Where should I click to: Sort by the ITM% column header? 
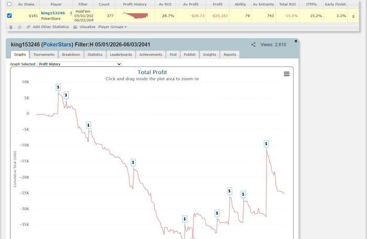coord(311,4)
